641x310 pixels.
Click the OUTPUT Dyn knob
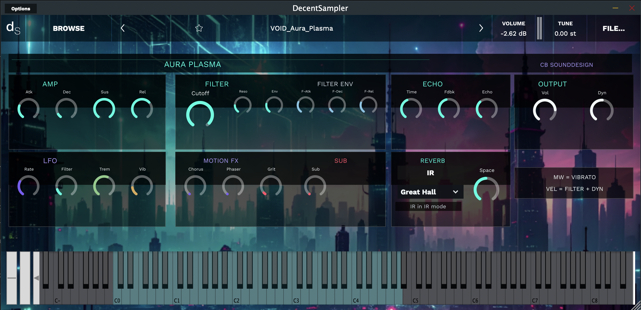[602, 110]
